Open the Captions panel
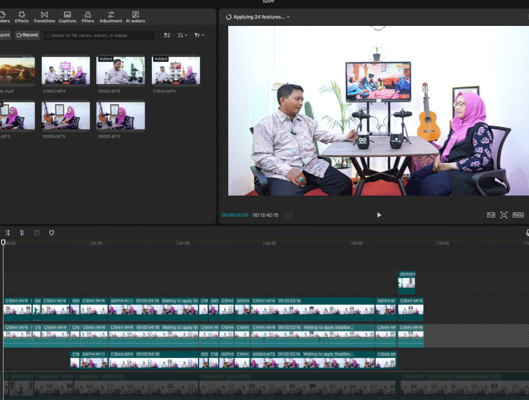The image size is (529, 400). click(67, 17)
